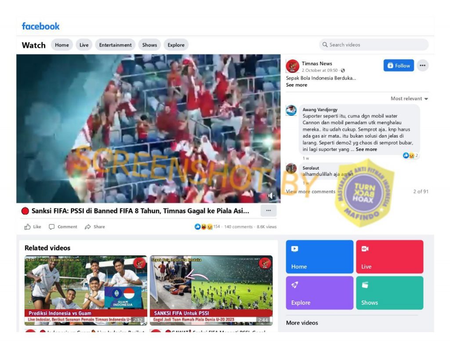Viewport: 450px width, 348px height.
Task: Open the Entertainment tab
Action: (x=115, y=45)
